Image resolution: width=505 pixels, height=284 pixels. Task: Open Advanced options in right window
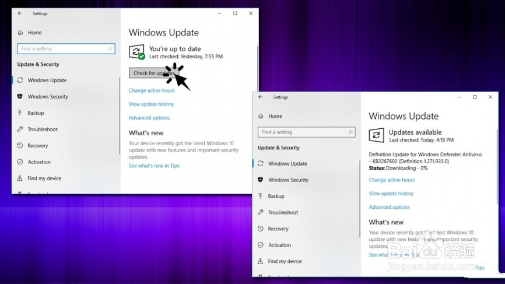point(389,207)
